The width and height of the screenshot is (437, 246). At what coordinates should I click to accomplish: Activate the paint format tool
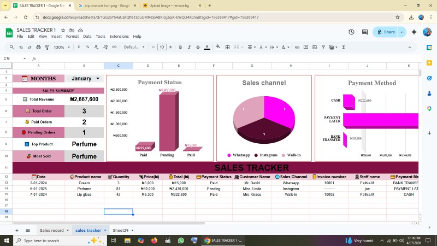(x=47, y=48)
